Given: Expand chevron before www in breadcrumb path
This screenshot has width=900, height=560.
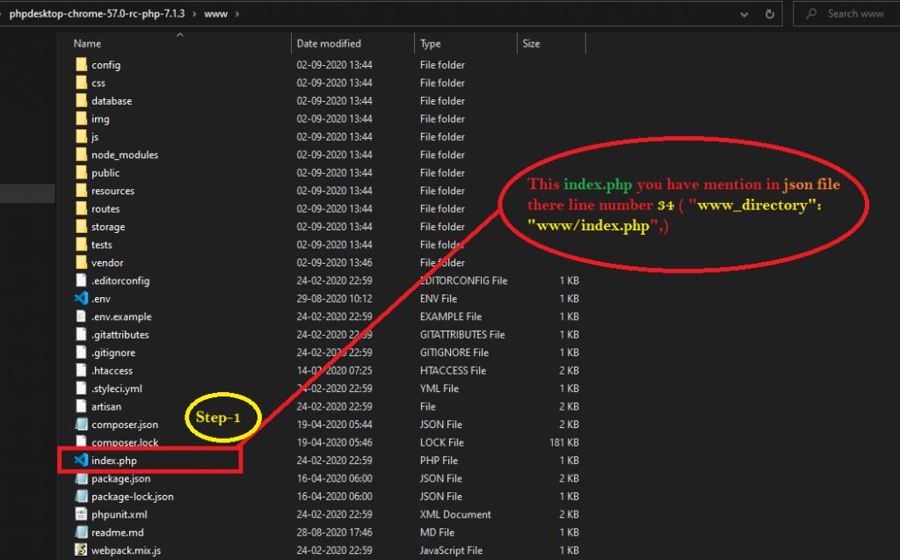Looking at the screenshot, I should click(x=195, y=14).
